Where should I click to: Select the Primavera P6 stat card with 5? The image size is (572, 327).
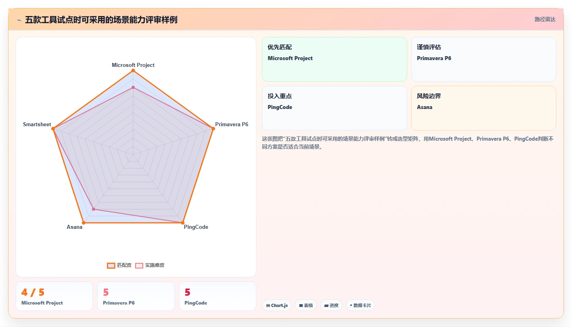click(136, 296)
